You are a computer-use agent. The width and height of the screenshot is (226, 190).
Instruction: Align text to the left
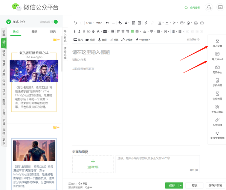[x=118, y=32]
